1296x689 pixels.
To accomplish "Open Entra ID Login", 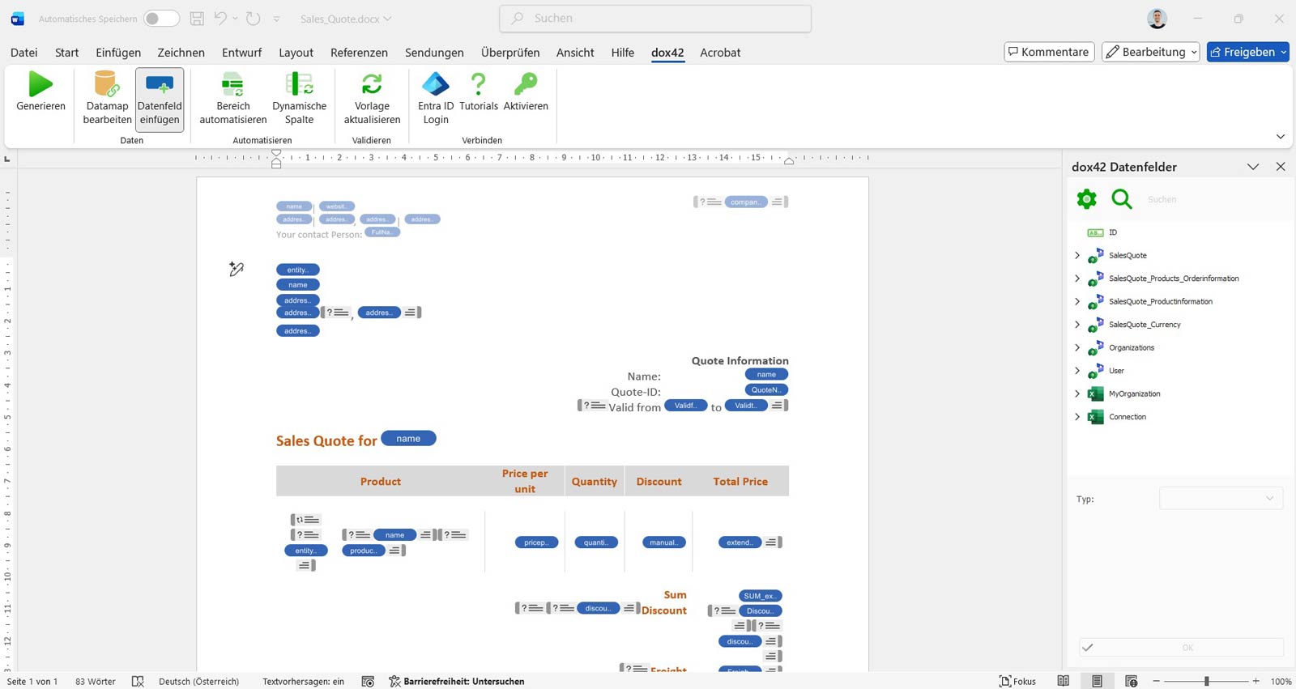I will 436,98.
